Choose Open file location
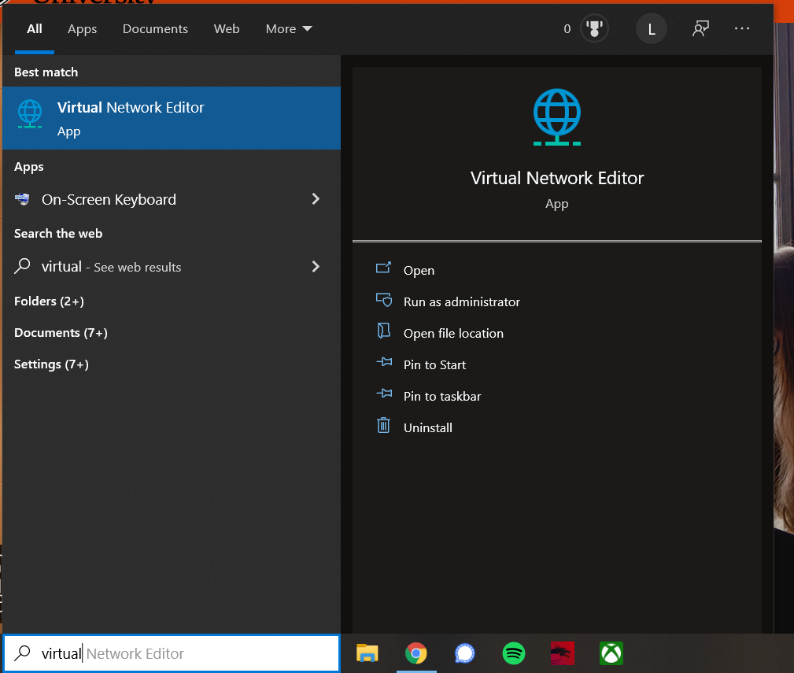Image resolution: width=794 pixels, height=673 pixels. tap(453, 333)
